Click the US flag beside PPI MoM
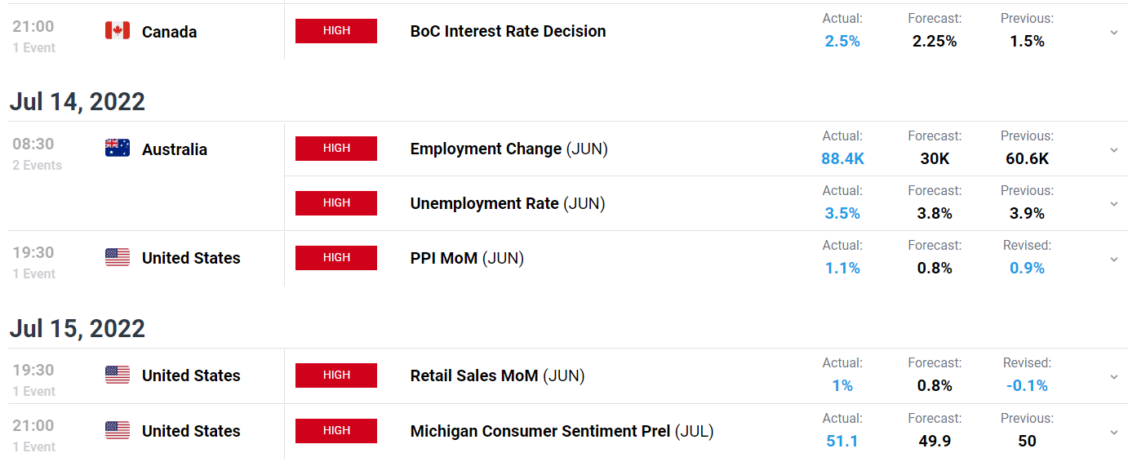The height and width of the screenshot is (462, 1128). click(x=118, y=258)
